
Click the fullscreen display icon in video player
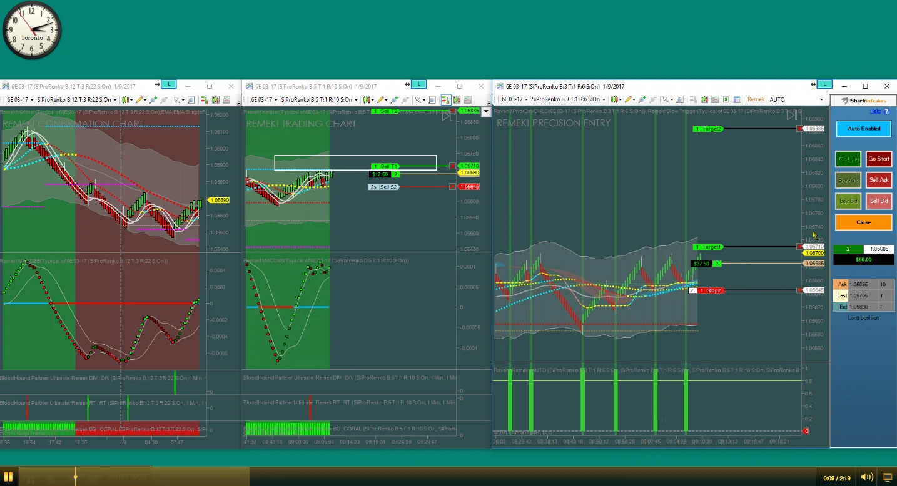pos(887,477)
